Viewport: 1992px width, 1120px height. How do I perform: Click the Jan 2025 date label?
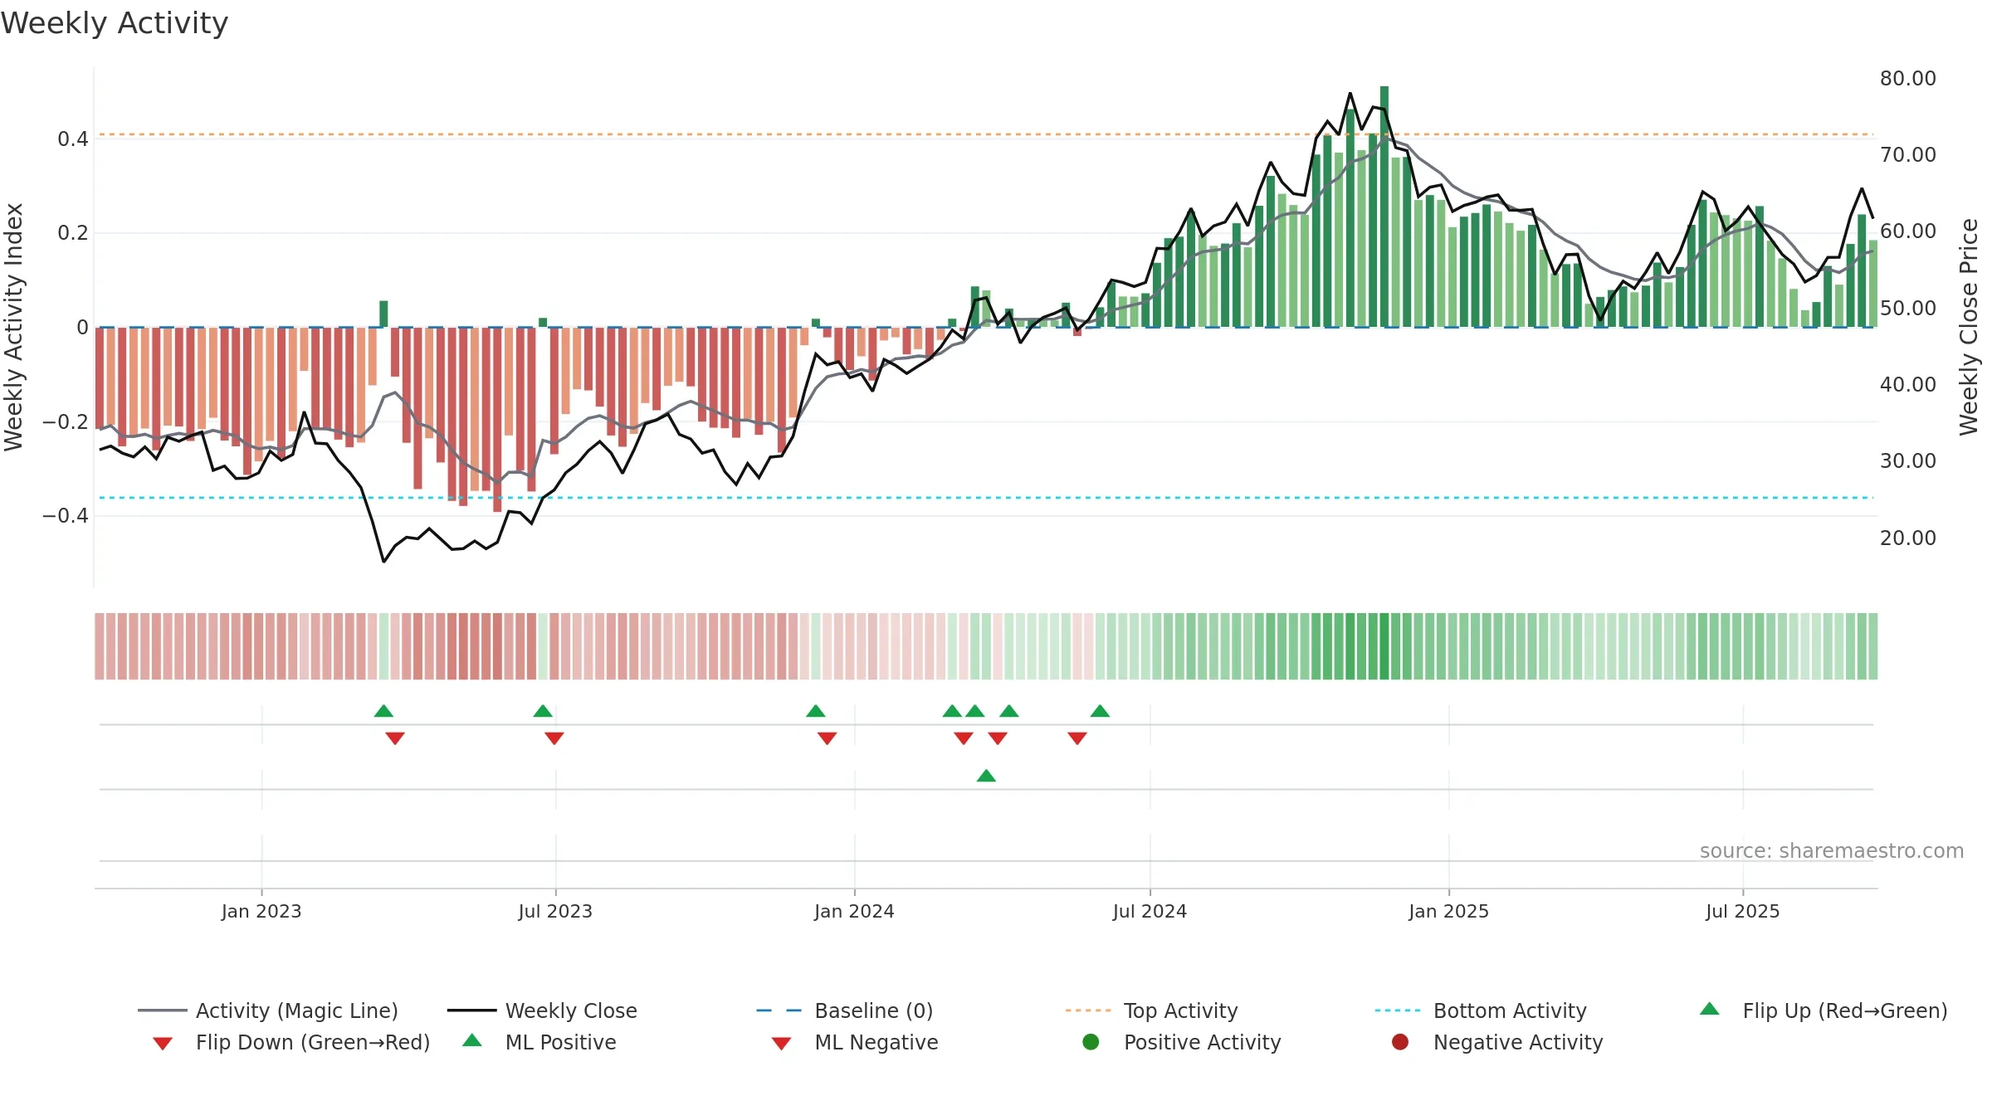(x=1448, y=912)
